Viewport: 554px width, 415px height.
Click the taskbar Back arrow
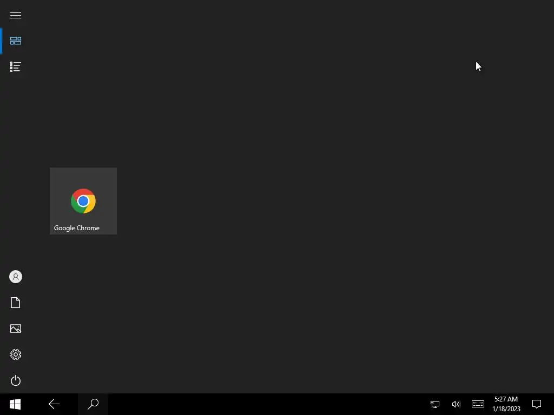(54, 404)
